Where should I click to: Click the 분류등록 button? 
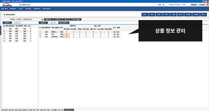tap(7, 23)
